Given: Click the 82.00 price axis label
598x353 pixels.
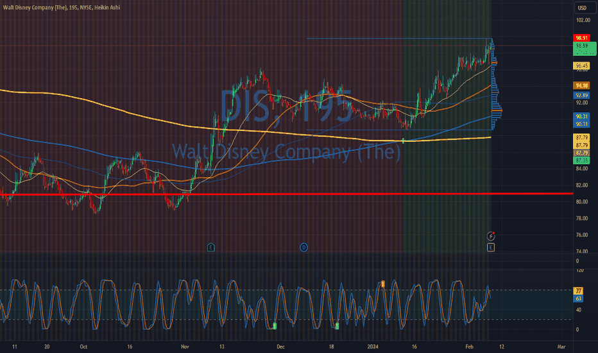Looking at the screenshot, I should [582, 185].
